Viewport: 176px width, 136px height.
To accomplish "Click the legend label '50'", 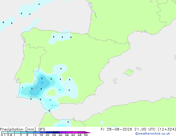I will (x=86, y=135).
